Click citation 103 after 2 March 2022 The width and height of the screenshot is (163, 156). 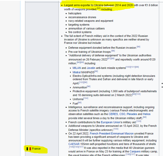(138, 94)
